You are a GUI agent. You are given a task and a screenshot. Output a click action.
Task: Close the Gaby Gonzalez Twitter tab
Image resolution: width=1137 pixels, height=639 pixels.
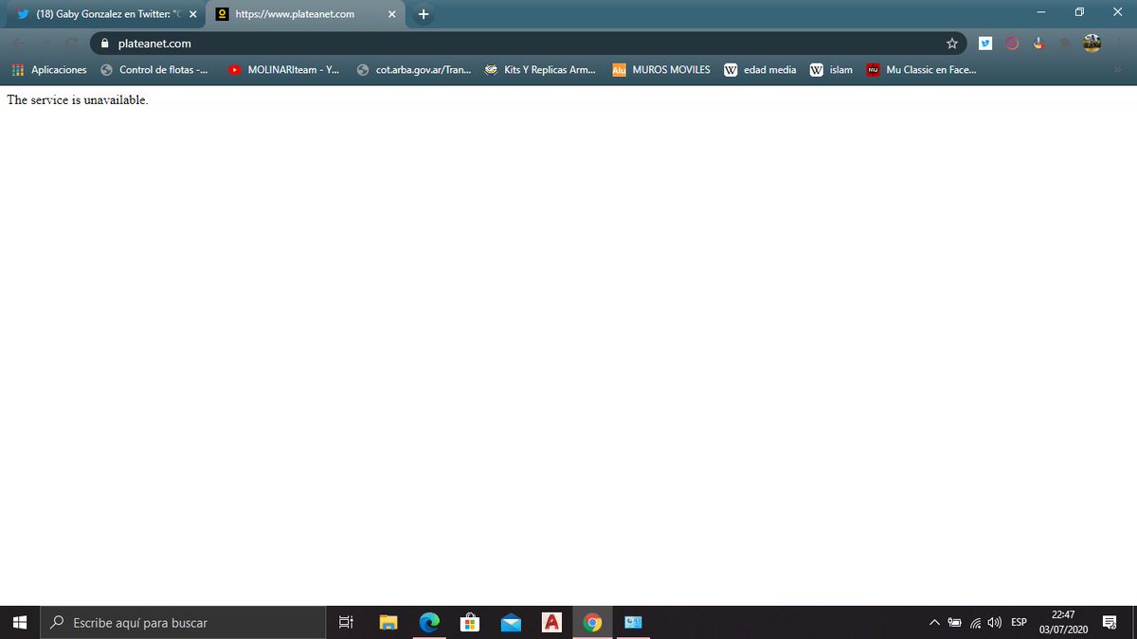click(192, 14)
